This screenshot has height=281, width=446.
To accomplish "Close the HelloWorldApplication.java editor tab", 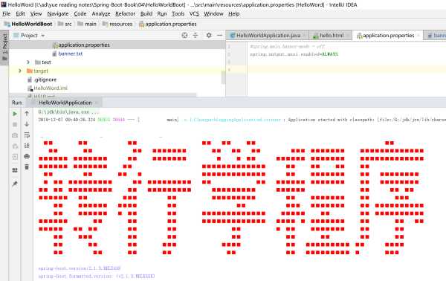I will 304,36.
